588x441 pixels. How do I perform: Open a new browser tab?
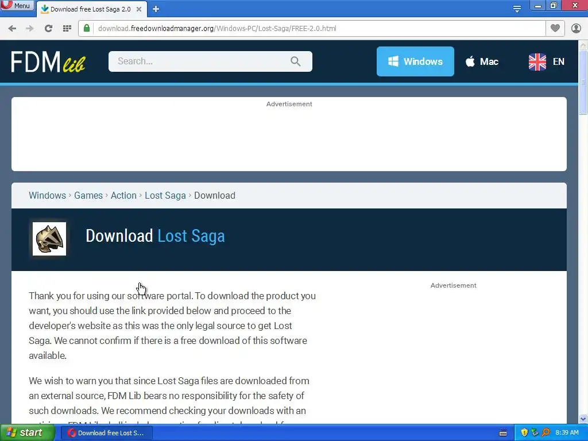(x=156, y=9)
